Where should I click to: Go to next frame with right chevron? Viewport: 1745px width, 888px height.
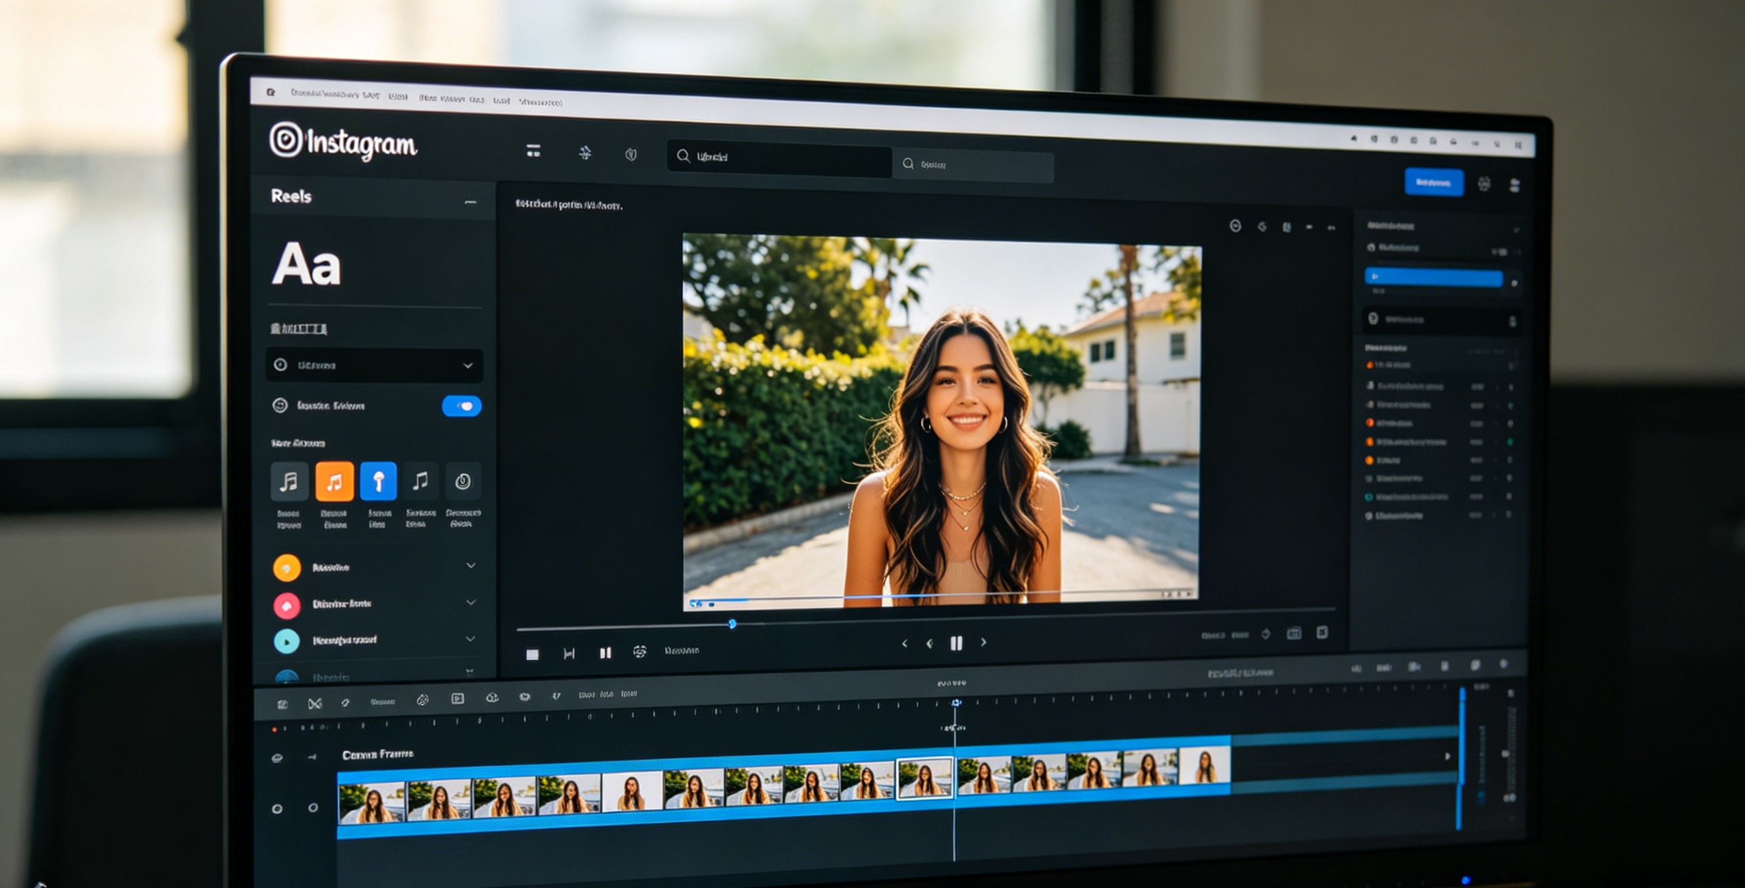tap(984, 642)
